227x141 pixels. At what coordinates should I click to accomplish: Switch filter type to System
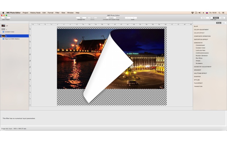[x=216, y=18]
